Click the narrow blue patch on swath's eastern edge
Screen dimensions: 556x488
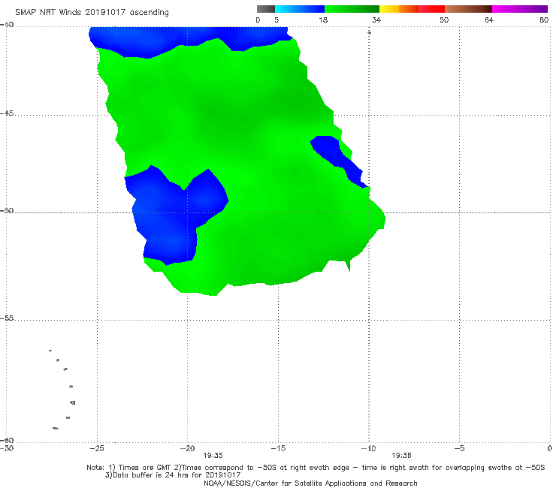337,156
